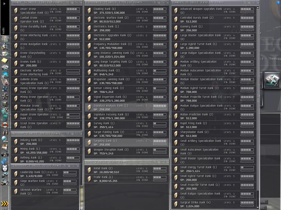Select Leadership Rank (1) skill row
This screenshot has width=281, height=210.
(45, 174)
